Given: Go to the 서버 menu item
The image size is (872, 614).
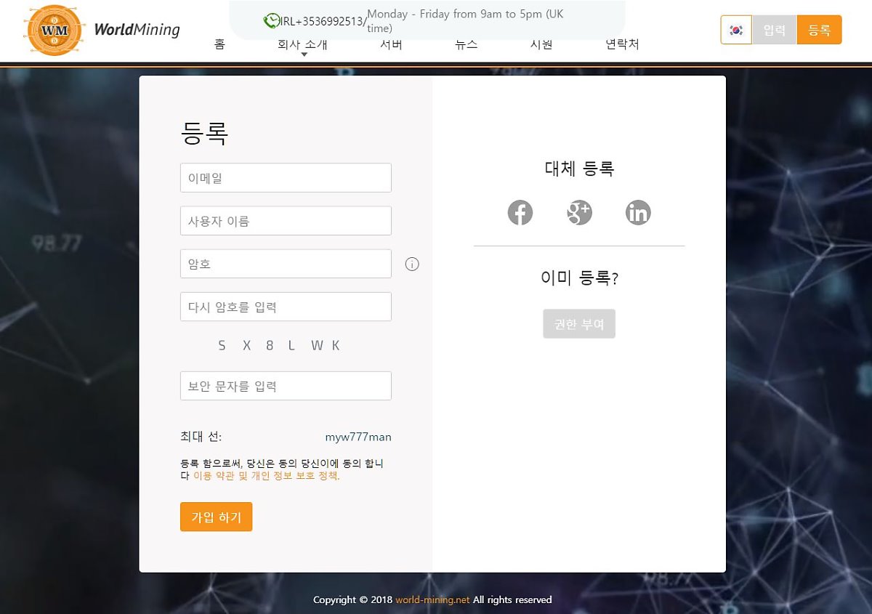Looking at the screenshot, I should click(391, 44).
